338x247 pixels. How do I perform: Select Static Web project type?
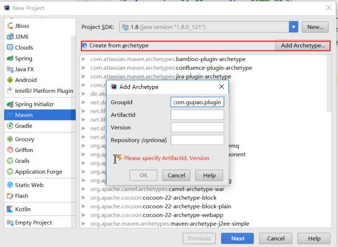pyautogui.click(x=40, y=185)
